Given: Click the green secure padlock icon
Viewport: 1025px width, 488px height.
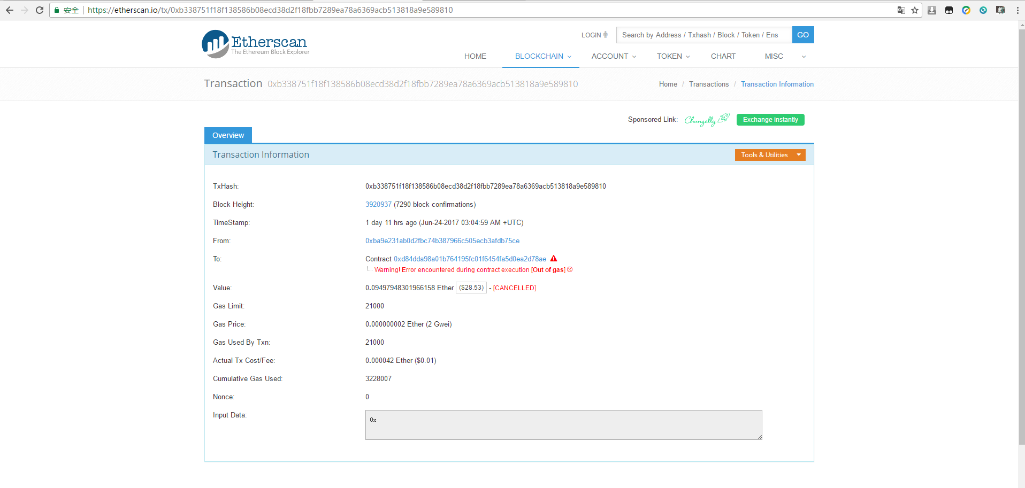Looking at the screenshot, I should pos(57,10).
